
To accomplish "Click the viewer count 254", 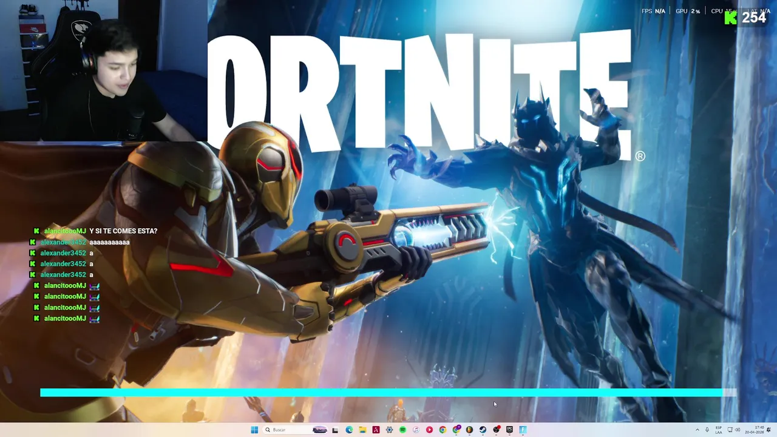I will [754, 18].
